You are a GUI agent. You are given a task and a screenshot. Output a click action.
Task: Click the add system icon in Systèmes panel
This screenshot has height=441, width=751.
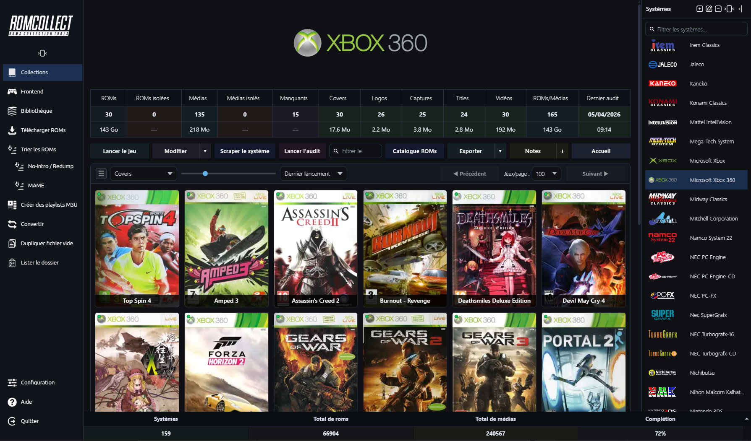point(699,9)
